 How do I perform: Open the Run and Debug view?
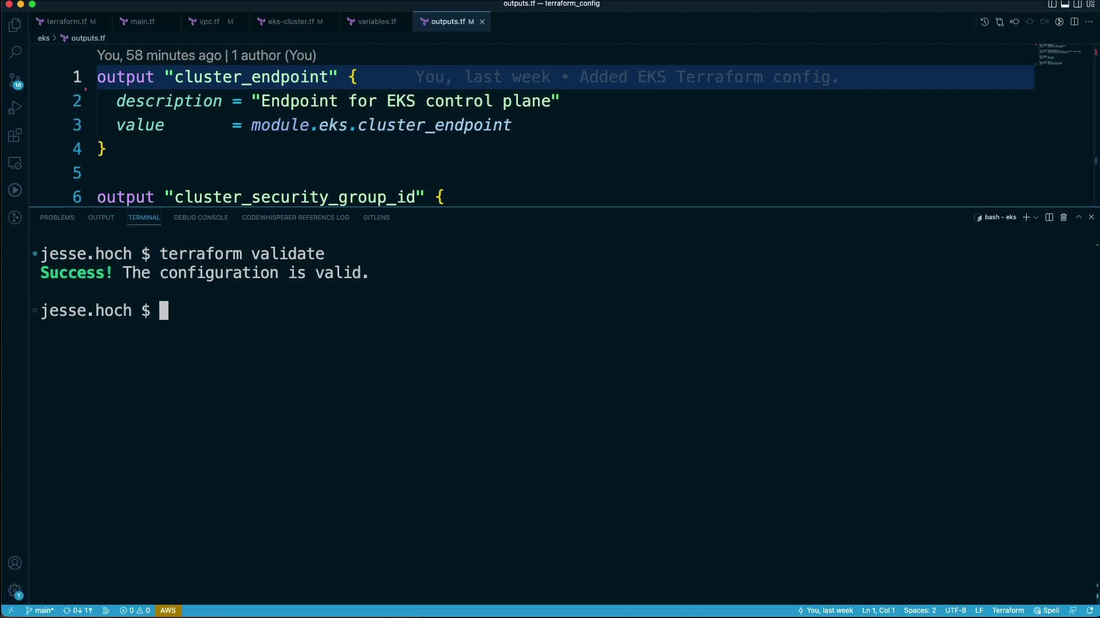[15, 108]
